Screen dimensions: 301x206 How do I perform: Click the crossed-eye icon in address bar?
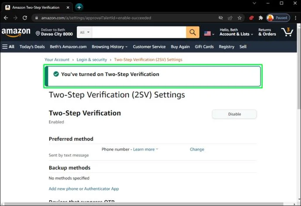[221, 18]
